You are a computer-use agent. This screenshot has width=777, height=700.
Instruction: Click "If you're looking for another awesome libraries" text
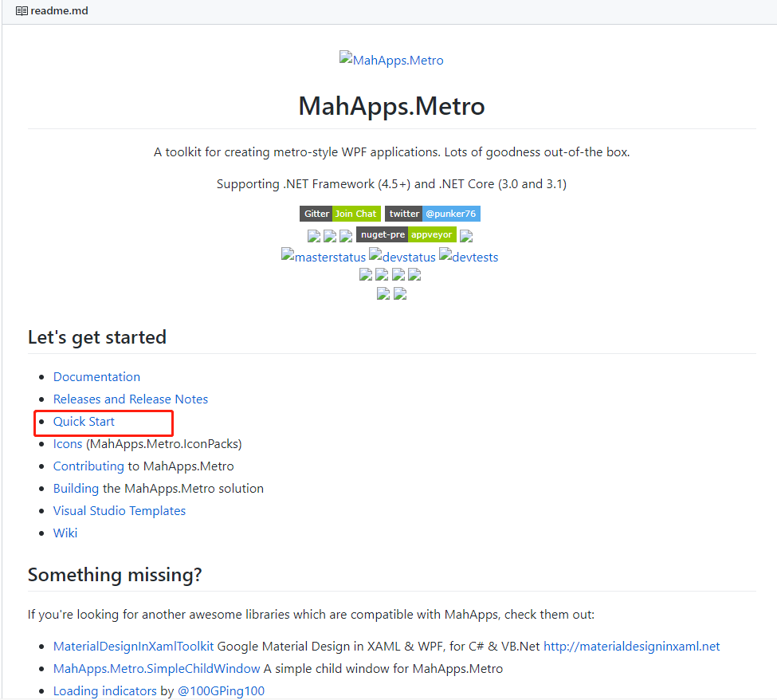(x=311, y=615)
